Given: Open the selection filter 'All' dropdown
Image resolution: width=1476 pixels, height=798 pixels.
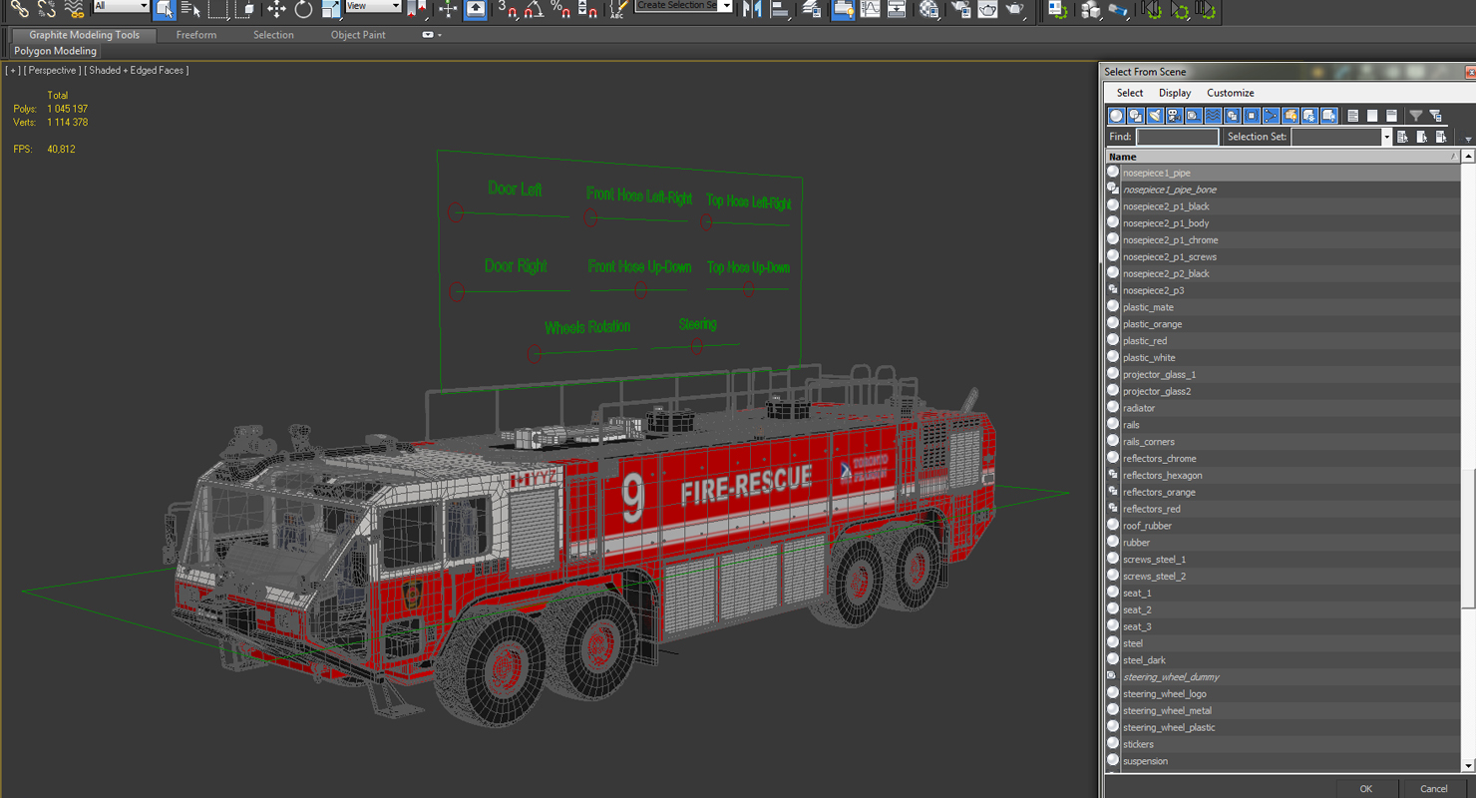Looking at the screenshot, I should coord(122,6).
